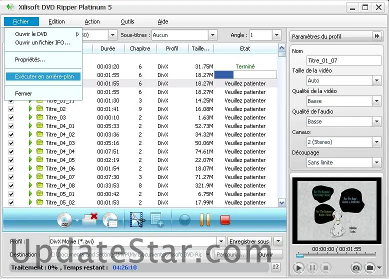The width and height of the screenshot is (389, 279).
Task: Expand the Qualité de la vidéo dropdown
Action: (x=376, y=101)
